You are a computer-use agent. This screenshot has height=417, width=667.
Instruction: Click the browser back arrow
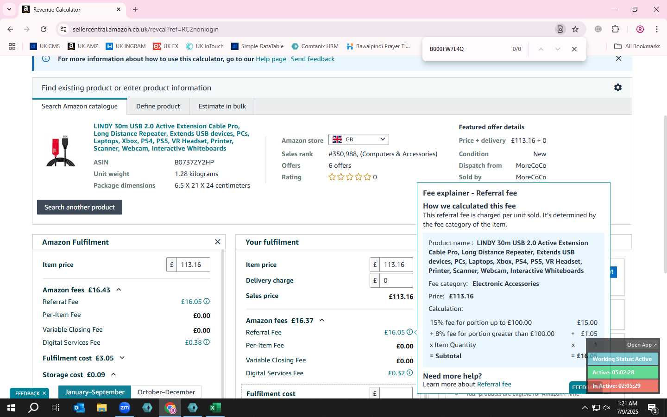(x=10, y=29)
